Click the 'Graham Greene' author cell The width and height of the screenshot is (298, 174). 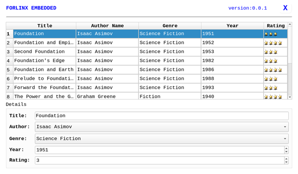[x=107, y=96]
